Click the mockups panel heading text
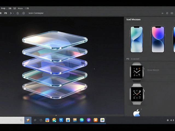The image size is (175, 131). click(x=133, y=19)
